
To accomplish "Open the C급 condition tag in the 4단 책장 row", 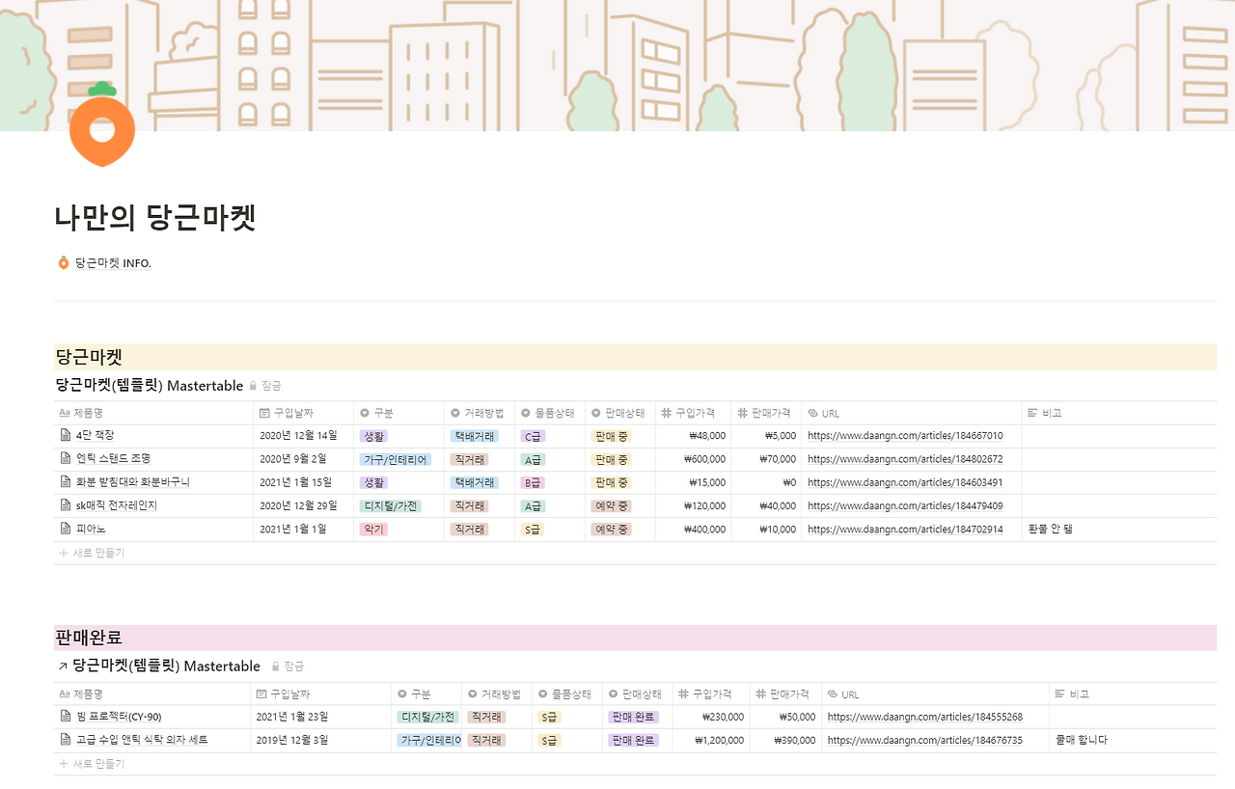I will pyautogui.click(x=533, y=436).
